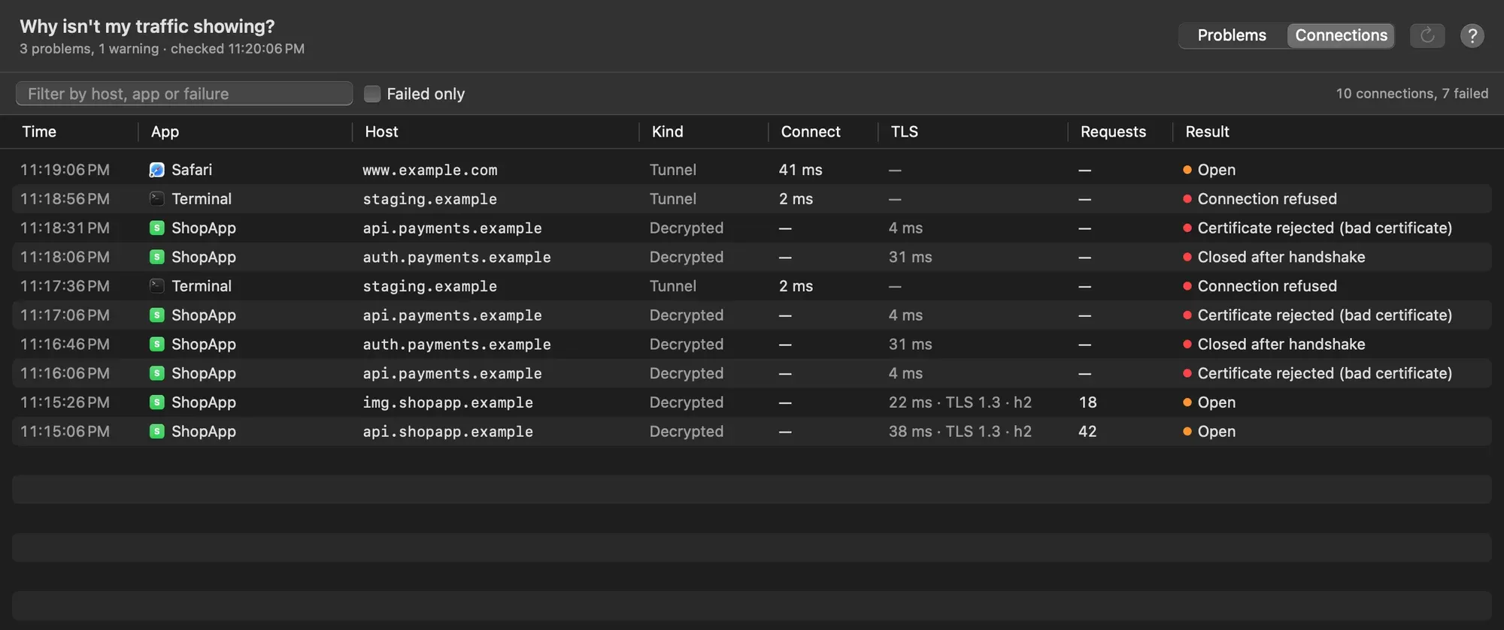
Task: Sort by the Kind column header
Action: (667, 131)
